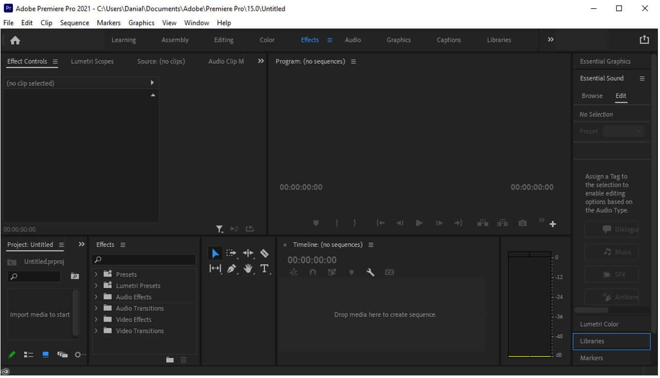Select the Selection tool arrow
Screen dimensions: 660x378
pos(216,253)
